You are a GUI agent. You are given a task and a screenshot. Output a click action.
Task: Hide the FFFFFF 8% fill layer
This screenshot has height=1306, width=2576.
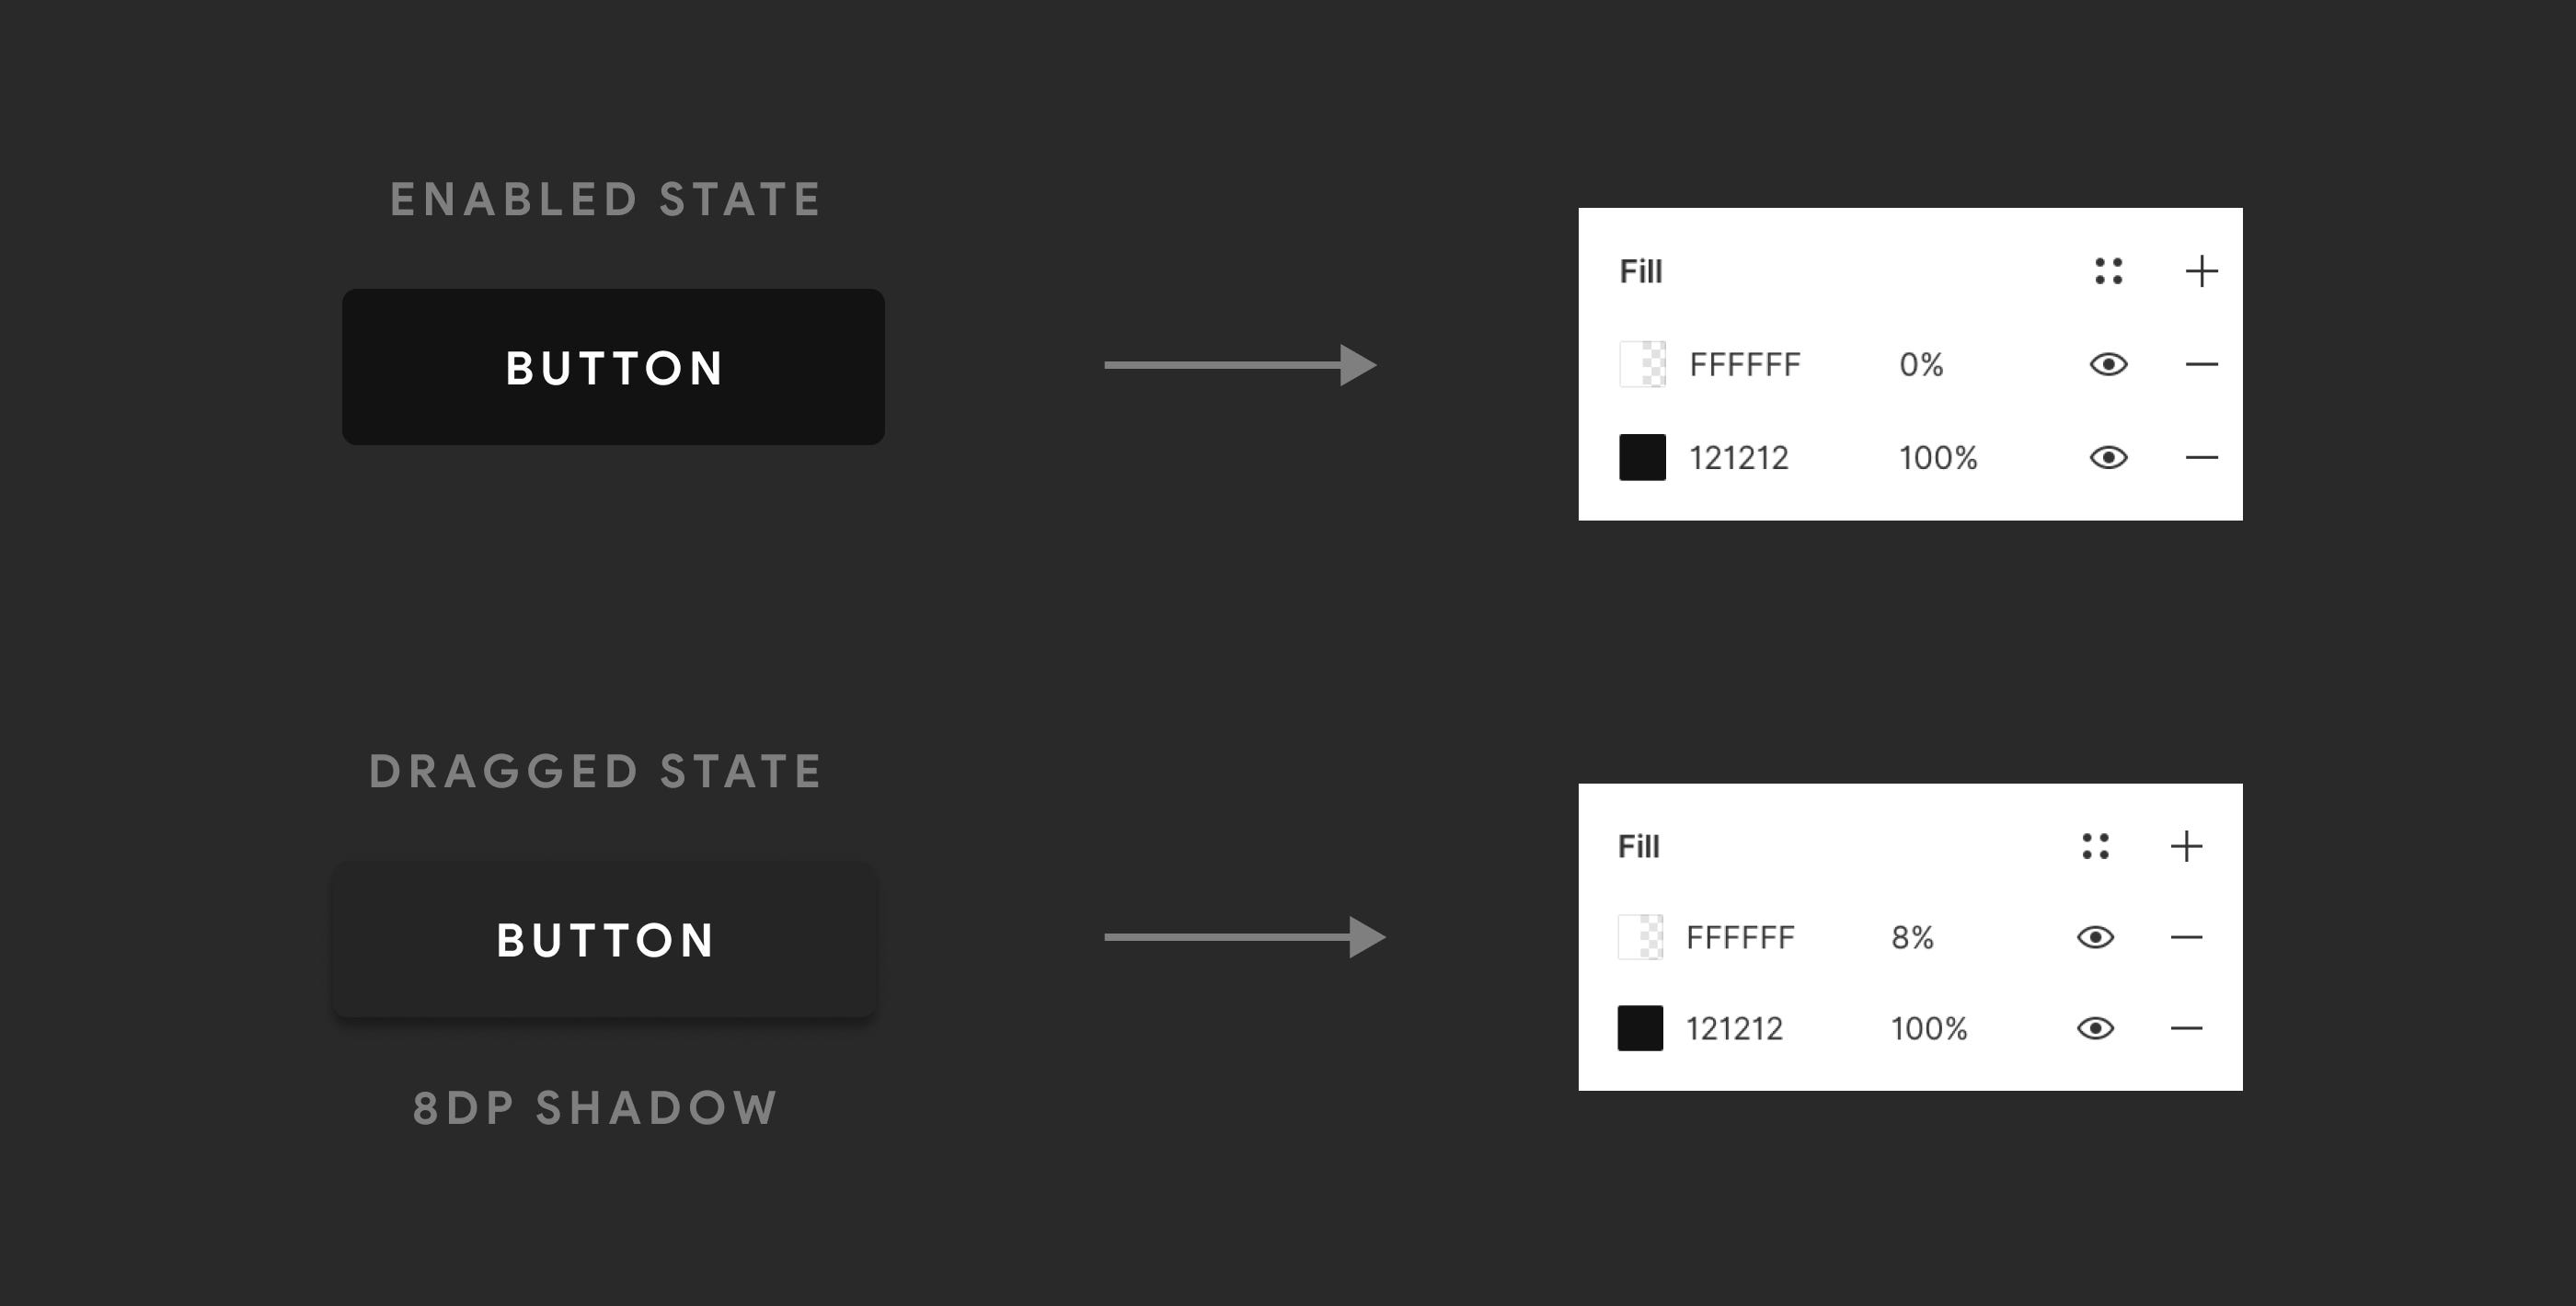click(2095, 937)
